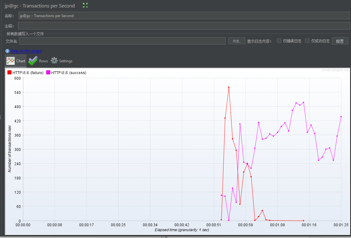The width and height of the screenshot is (351, 238).
Task: Click the gear icon for Settings
Action: pos(54,60)
